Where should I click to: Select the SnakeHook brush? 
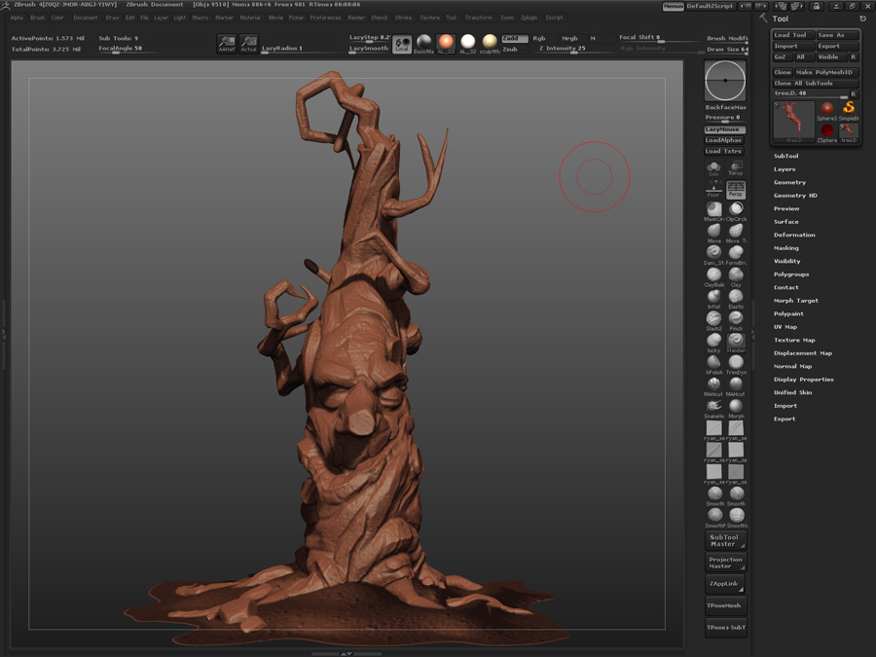click(714, 408)
